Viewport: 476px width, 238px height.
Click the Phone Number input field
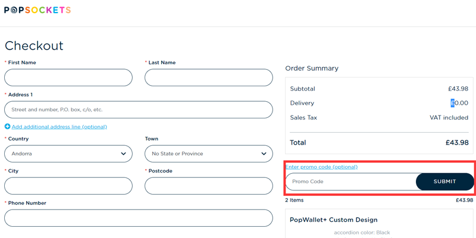tap(138, 218)
